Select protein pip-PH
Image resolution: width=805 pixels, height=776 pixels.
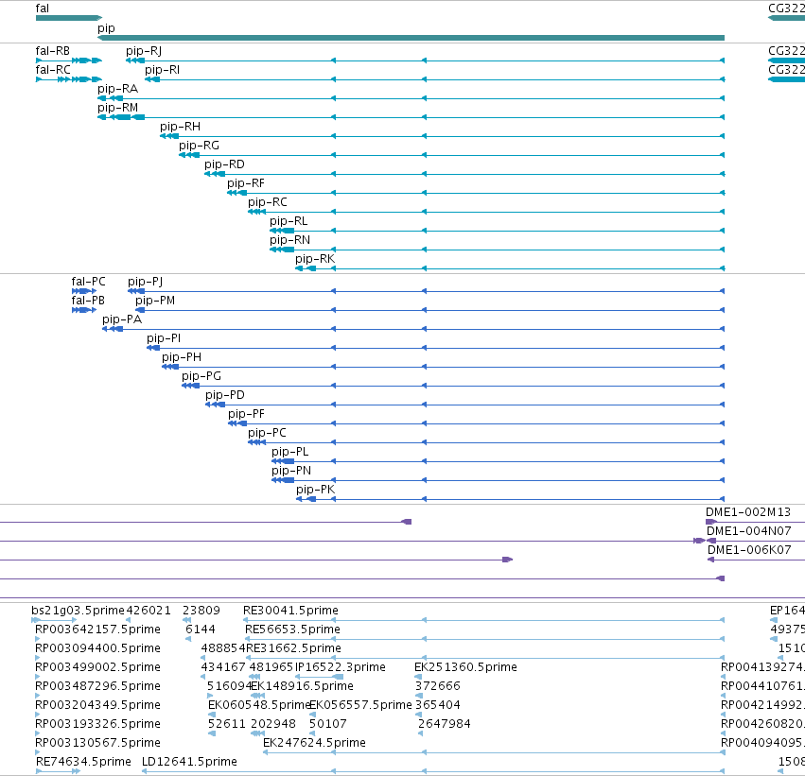point(182,357)
